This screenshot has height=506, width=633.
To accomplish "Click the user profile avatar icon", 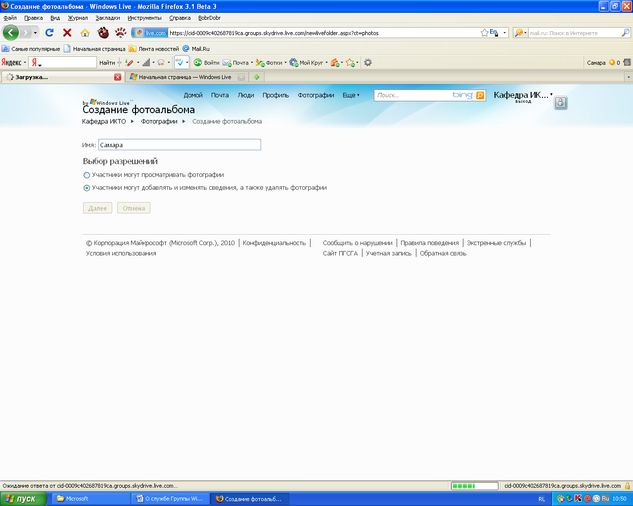I will coord(560,103).
